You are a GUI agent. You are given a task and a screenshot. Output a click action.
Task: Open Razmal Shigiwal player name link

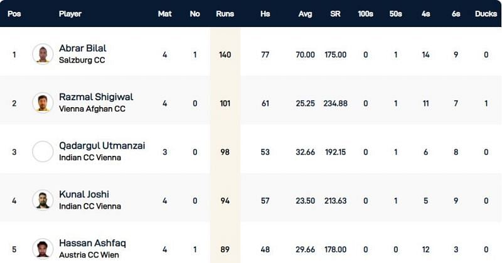96,97
